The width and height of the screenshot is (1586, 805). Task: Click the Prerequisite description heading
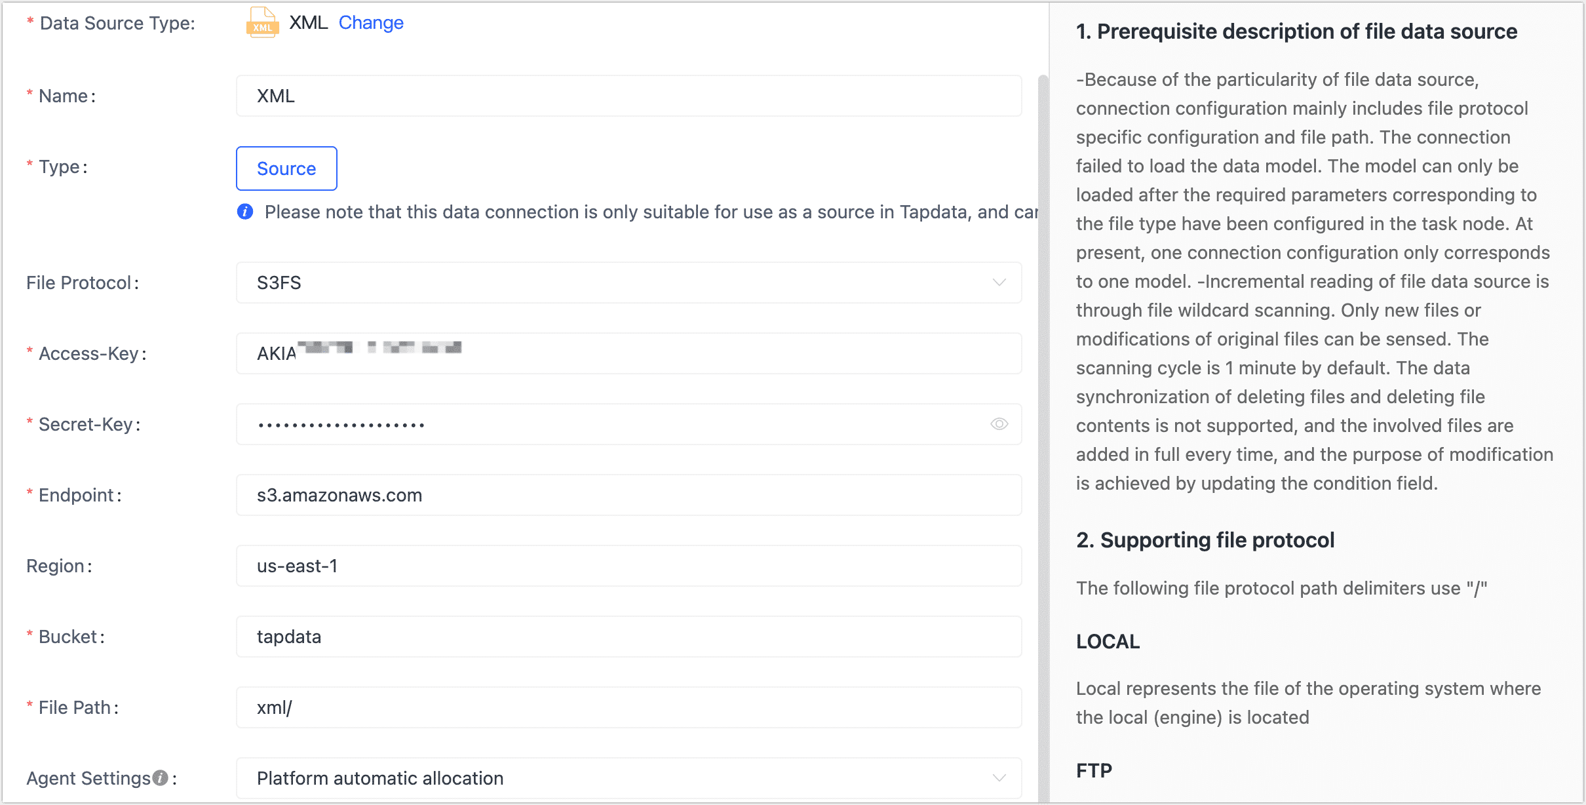click(1296, 31)
